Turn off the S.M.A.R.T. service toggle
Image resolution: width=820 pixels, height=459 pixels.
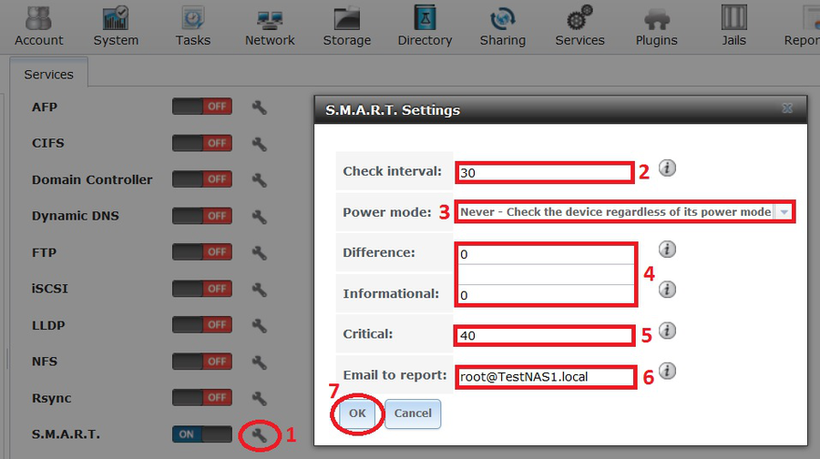pyautogui.click(x=201, y=434)
